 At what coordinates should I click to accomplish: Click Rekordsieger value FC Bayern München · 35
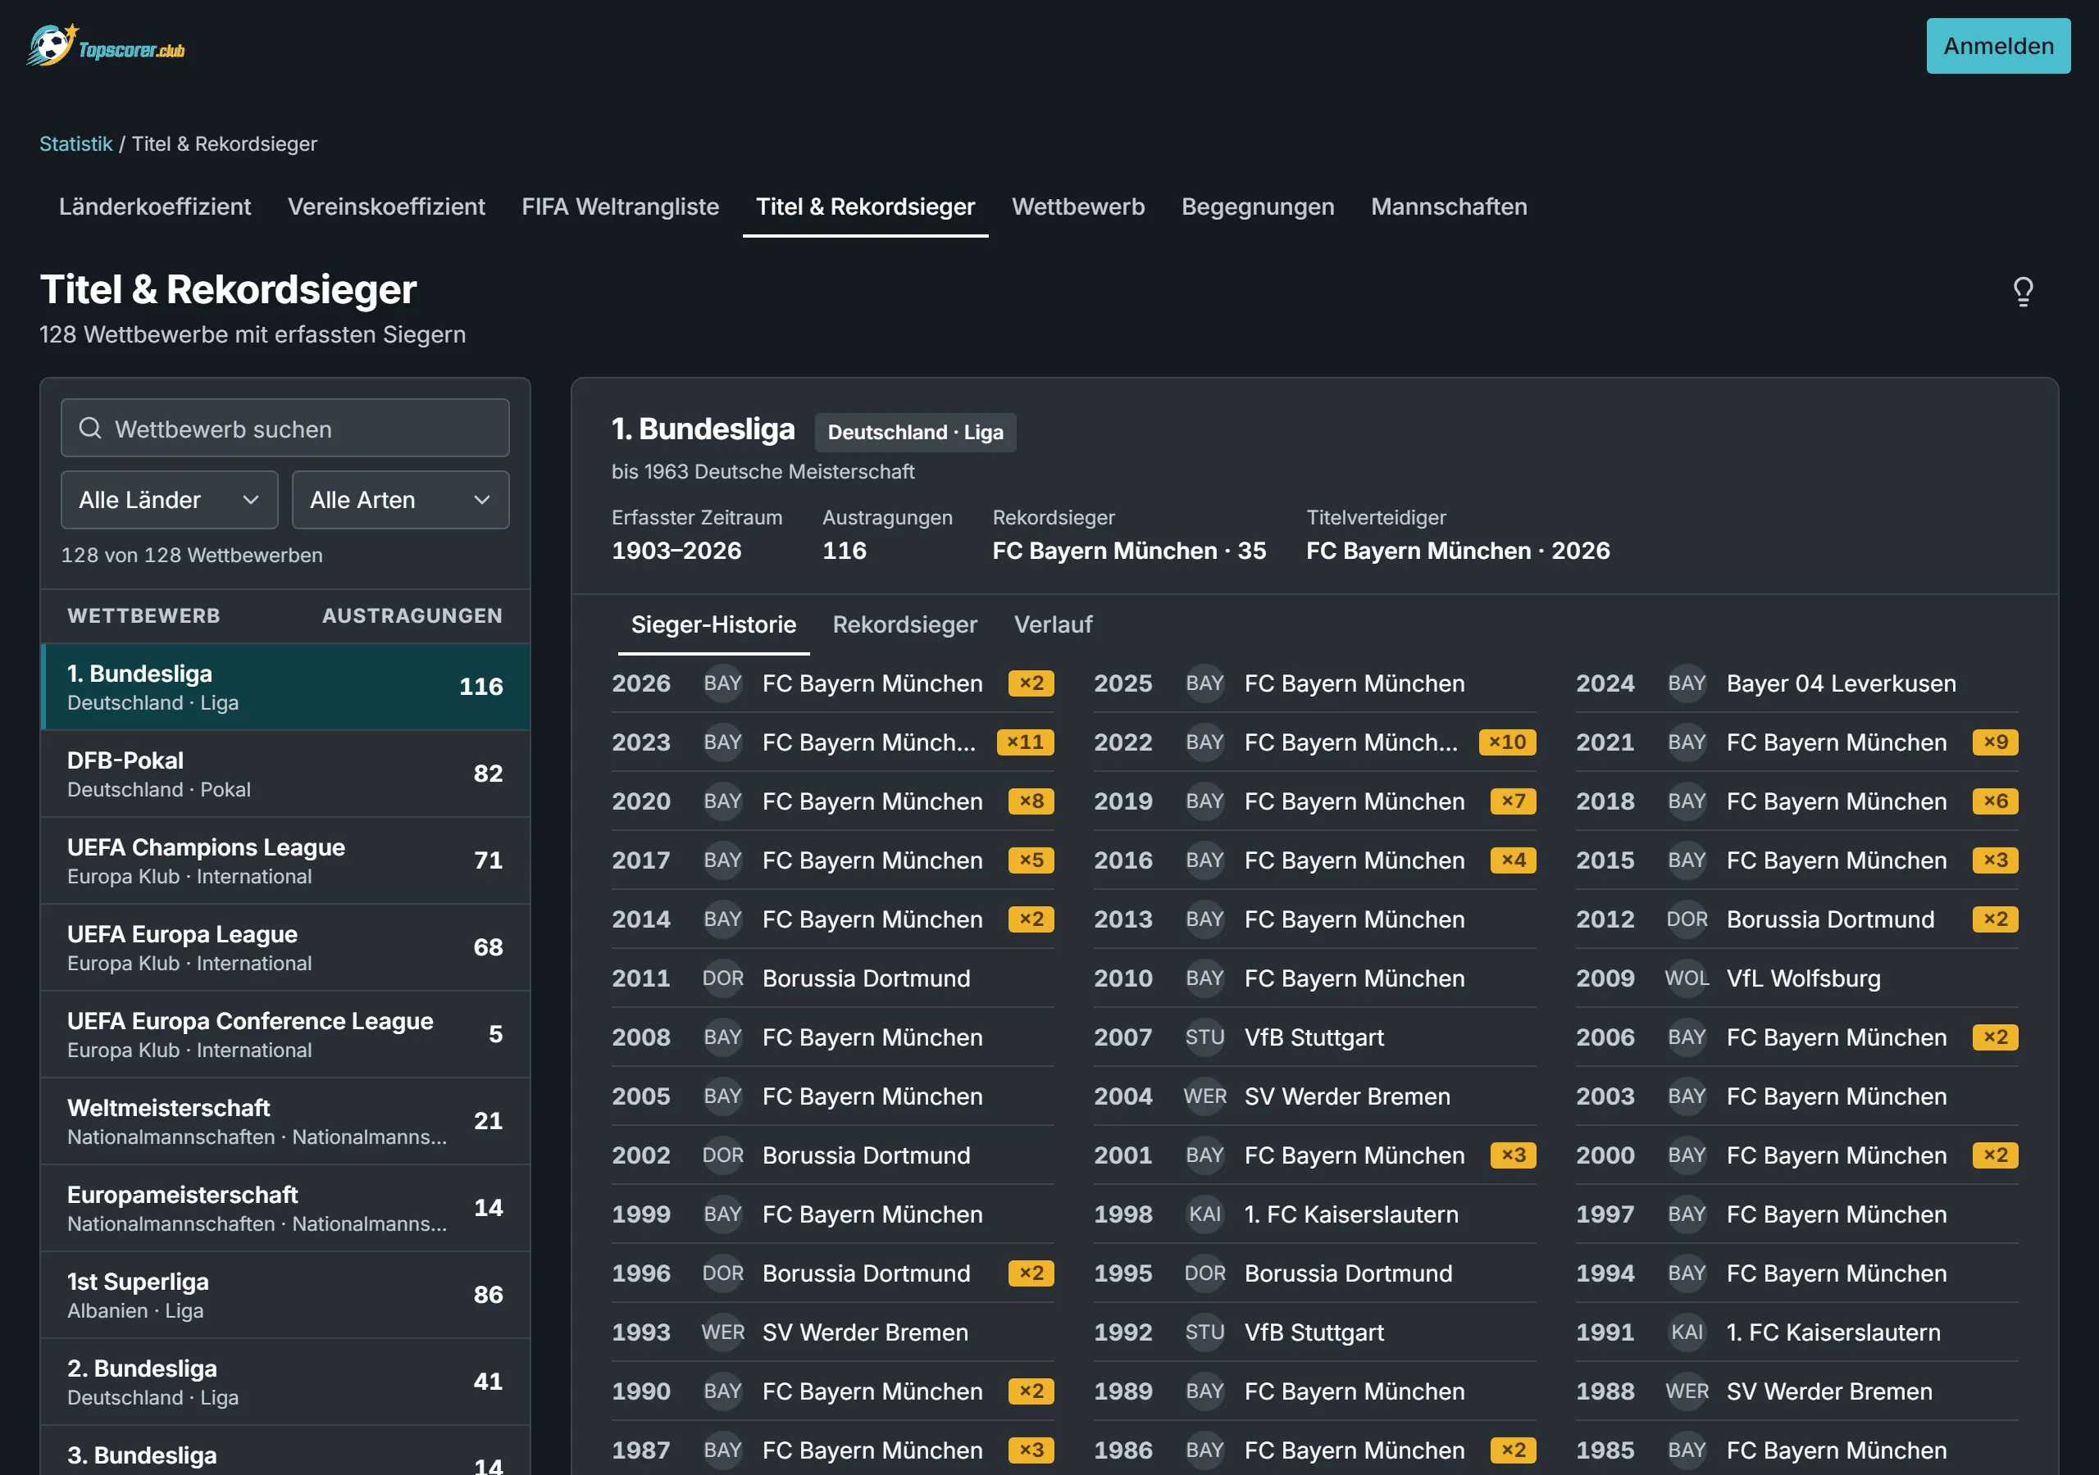pyautogui.click(x=1128, y=550)
